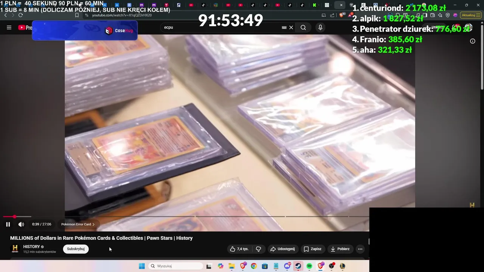Viewport: 484px width, 272px height.
Task: Click the video title 'MILLIONS of Dollars in Rare Pokémon Cards'
Action: coord(101,238)
